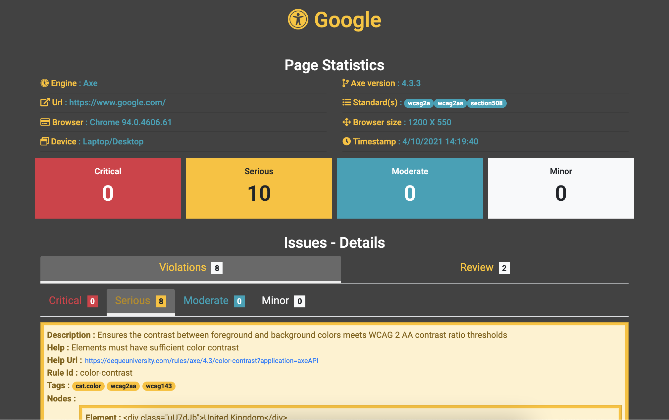Click the wcag2aa standard badge
This screenshot has height=420, width=669.
coord(450,103)
